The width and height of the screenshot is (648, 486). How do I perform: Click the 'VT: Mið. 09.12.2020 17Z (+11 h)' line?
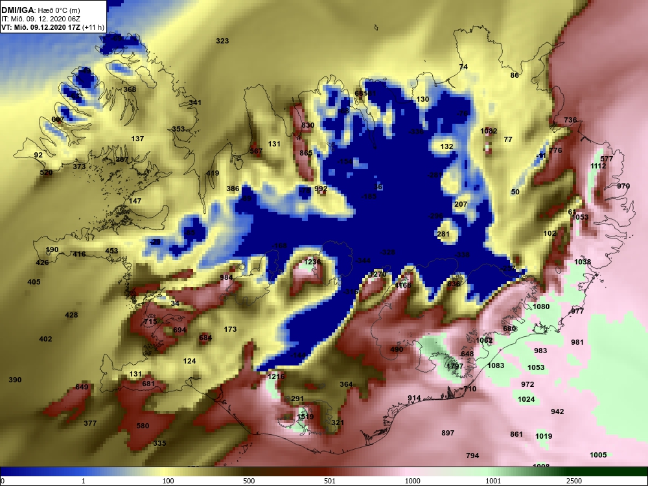click(52, 27)
